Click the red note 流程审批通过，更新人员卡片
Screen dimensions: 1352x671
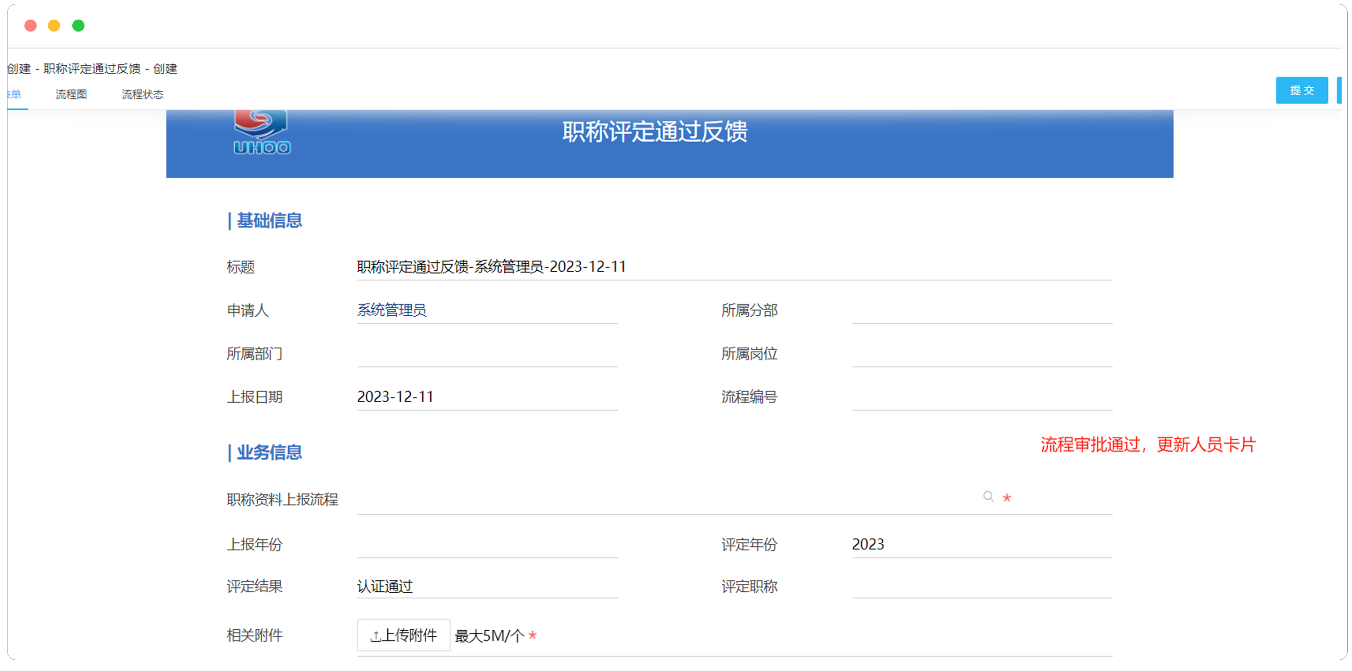point(1148,445)
